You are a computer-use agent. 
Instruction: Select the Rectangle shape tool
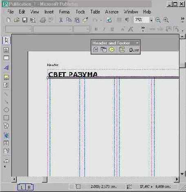[x=6, y=118]
